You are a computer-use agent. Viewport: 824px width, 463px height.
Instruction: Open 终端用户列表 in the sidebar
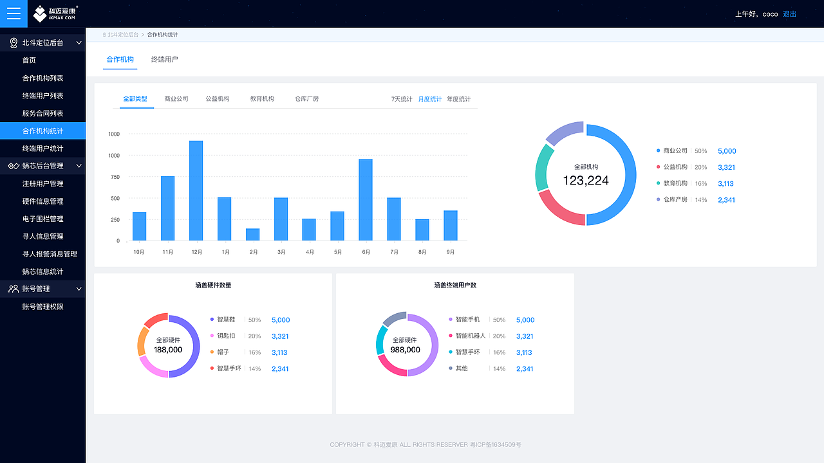tap(42, 96)
